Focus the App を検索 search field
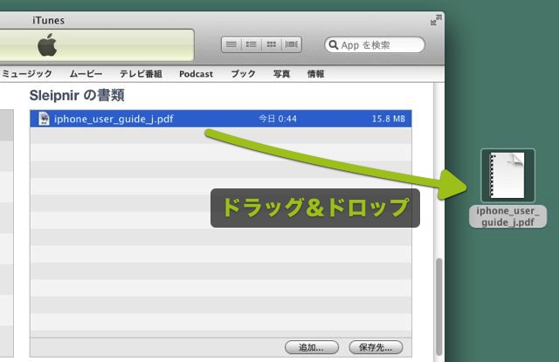 point(375,44)
